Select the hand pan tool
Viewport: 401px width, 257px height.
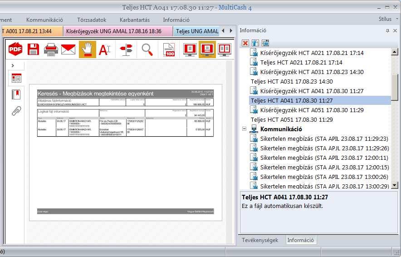[88, 49]
